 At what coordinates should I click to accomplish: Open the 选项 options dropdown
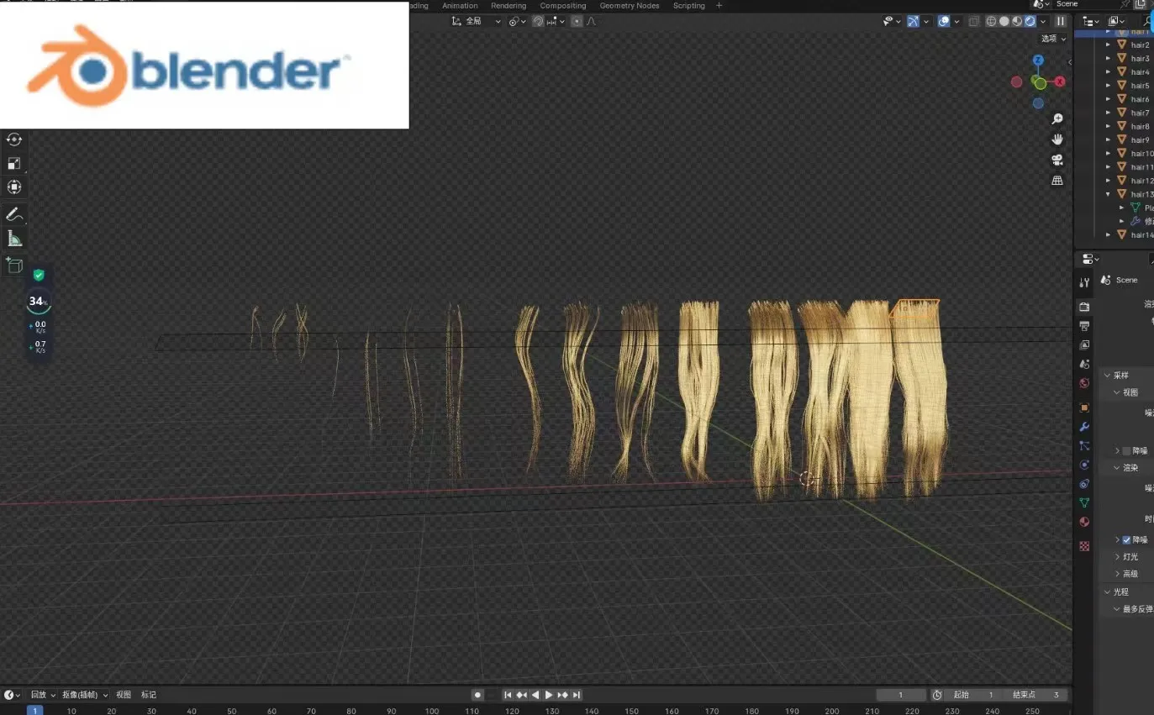point(1053,39)
